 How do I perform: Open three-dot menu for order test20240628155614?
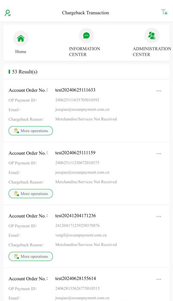159,279
